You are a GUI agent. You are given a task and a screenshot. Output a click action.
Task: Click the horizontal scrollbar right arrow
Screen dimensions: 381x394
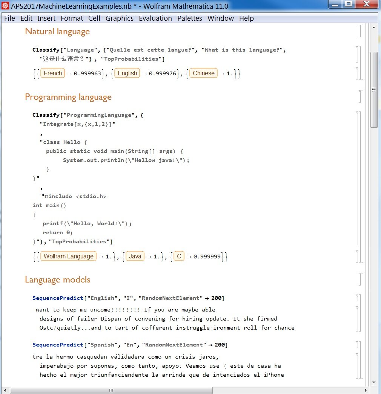366,390
